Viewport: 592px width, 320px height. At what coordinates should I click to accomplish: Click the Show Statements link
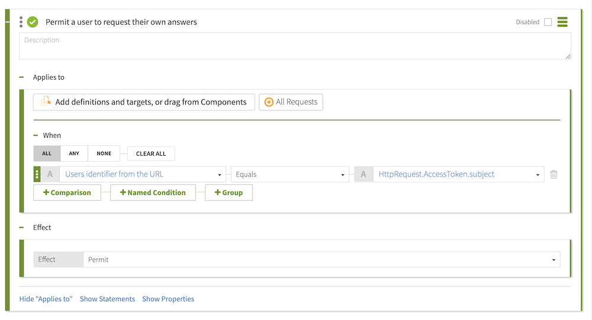coord(107,299)
